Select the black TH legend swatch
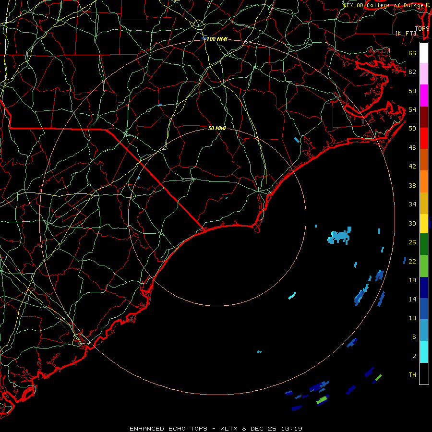 coord(424,373)
